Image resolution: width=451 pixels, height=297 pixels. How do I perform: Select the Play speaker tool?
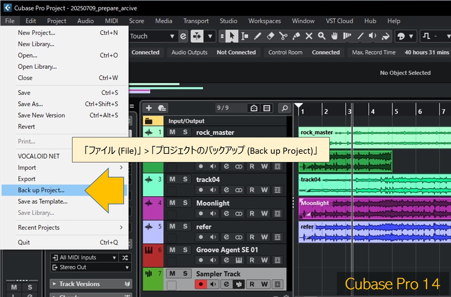pyautogui.click(x=373, y=36)
